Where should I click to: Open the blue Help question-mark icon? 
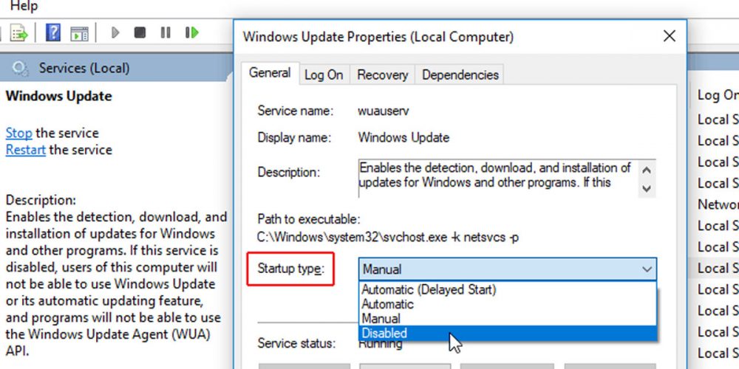tap(53, 33)
